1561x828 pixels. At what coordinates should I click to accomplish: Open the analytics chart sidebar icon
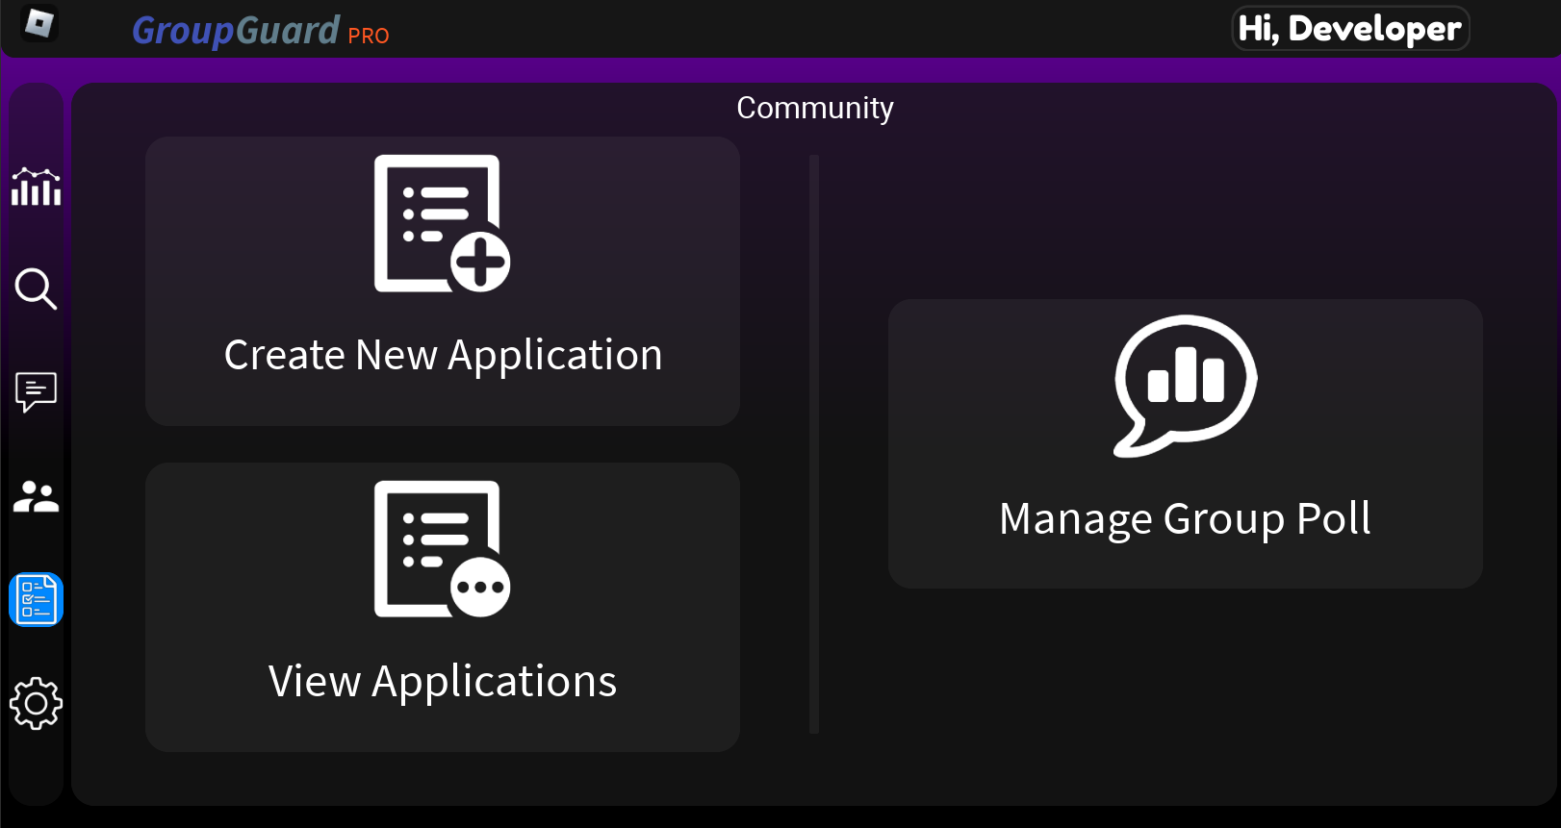tap(37, 186)
